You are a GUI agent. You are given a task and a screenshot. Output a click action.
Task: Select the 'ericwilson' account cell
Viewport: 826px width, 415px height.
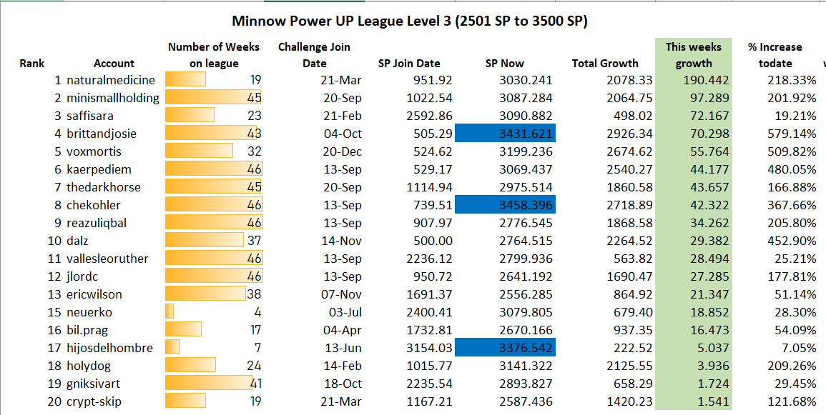click(x=94, y=294)
